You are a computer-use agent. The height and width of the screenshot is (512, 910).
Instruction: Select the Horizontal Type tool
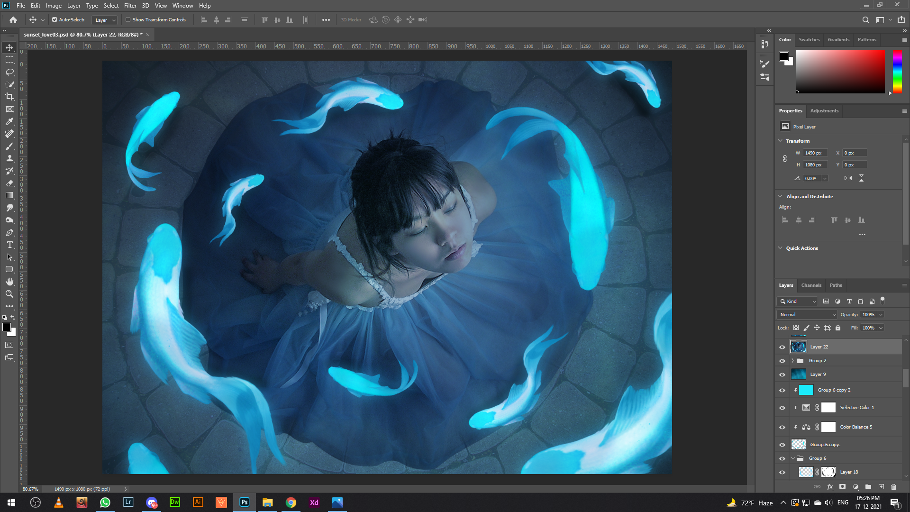click(9, 245)
